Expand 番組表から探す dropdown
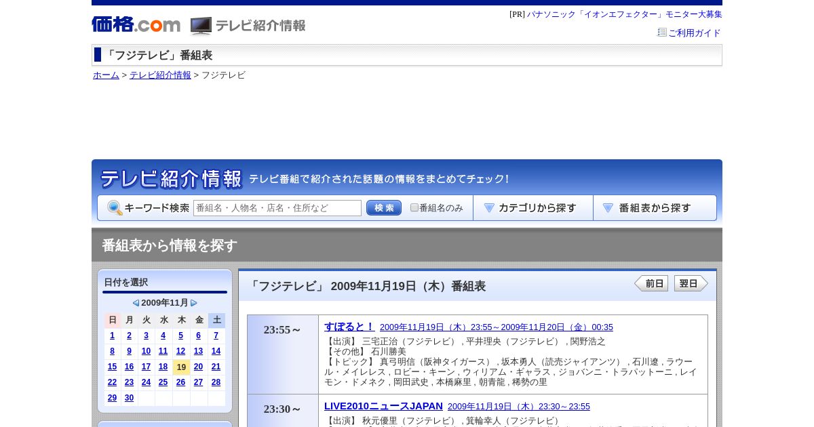814x427 pixels. (655, 208)
